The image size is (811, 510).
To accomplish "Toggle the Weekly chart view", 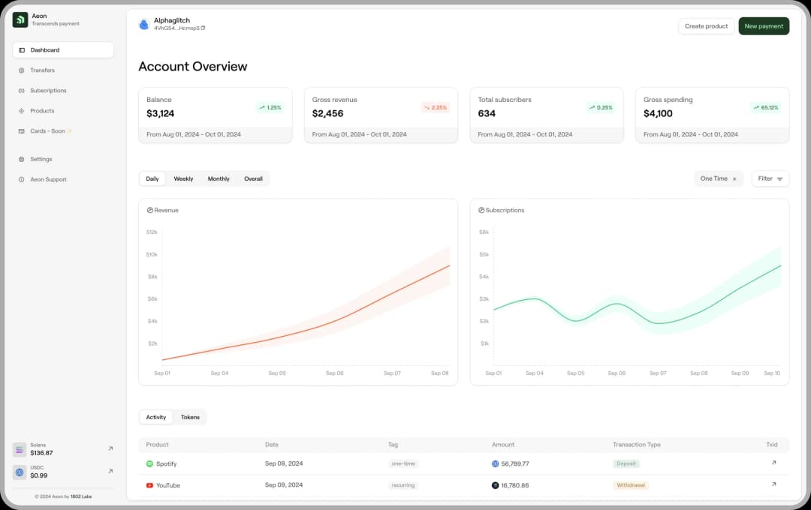I will click(x=183, y=178).
